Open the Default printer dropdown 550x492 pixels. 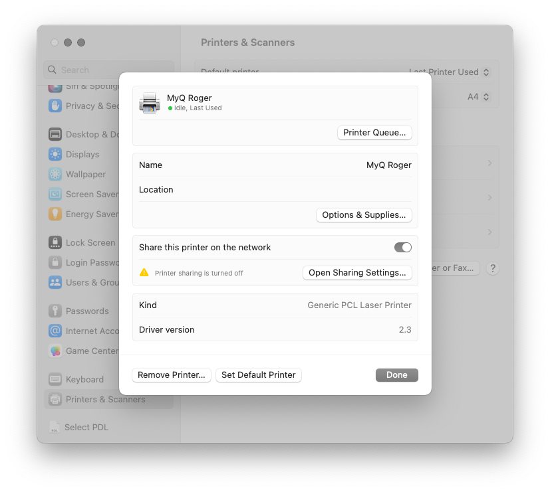coord(450,72)
